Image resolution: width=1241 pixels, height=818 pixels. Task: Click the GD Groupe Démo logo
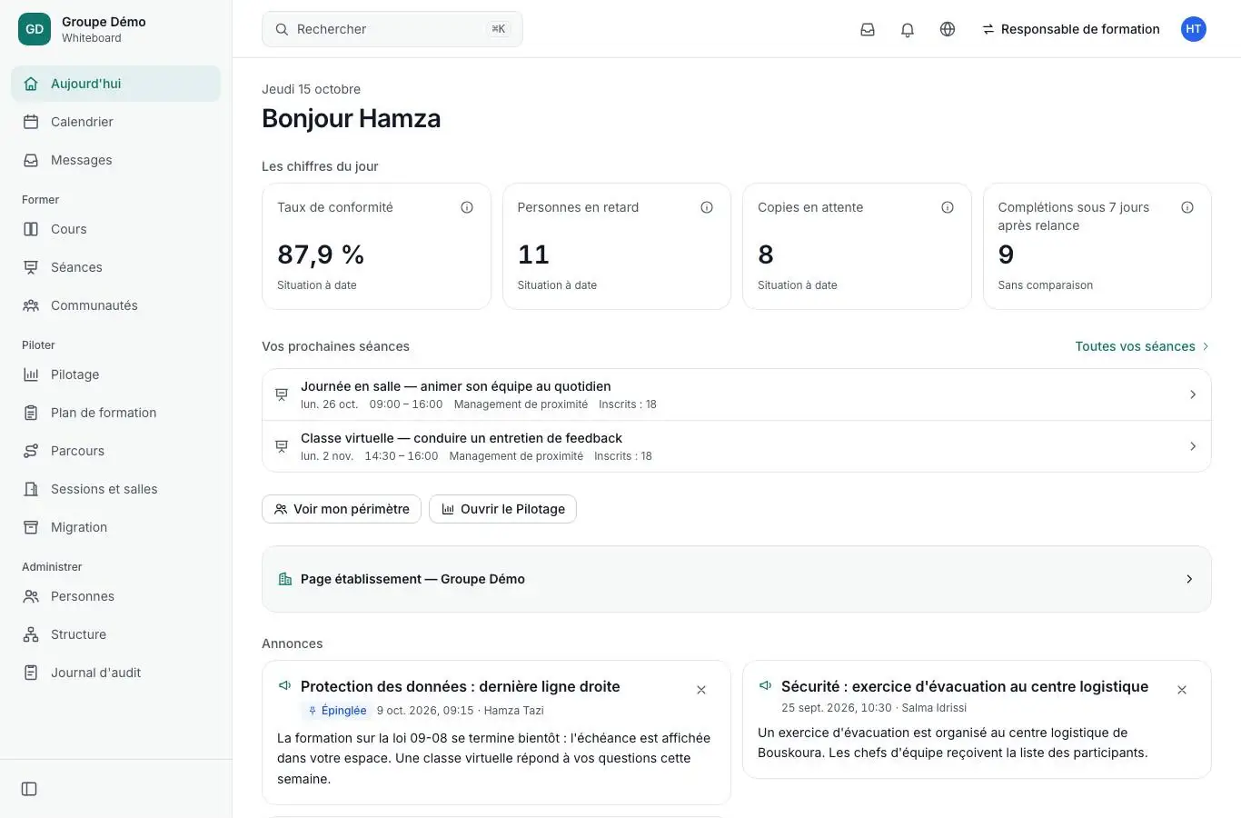click(35, 29)
